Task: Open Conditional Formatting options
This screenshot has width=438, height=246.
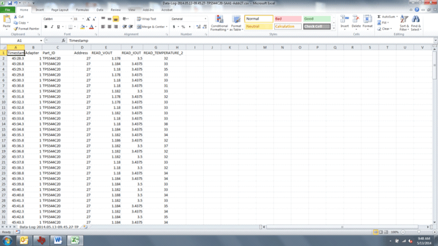Action: [219, 23]
